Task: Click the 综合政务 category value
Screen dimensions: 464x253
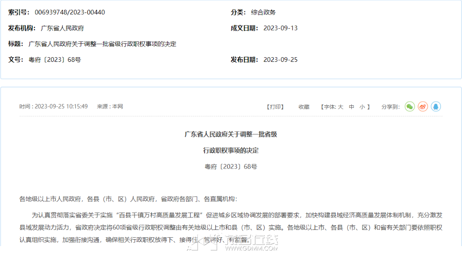Action: point(263,12)
